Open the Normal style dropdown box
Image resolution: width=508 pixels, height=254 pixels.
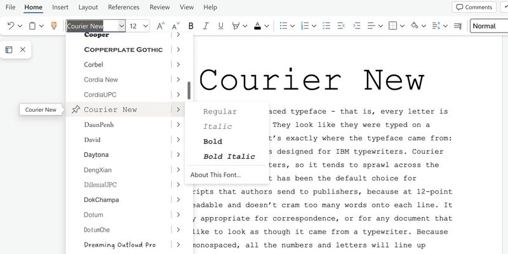(488, 26)
